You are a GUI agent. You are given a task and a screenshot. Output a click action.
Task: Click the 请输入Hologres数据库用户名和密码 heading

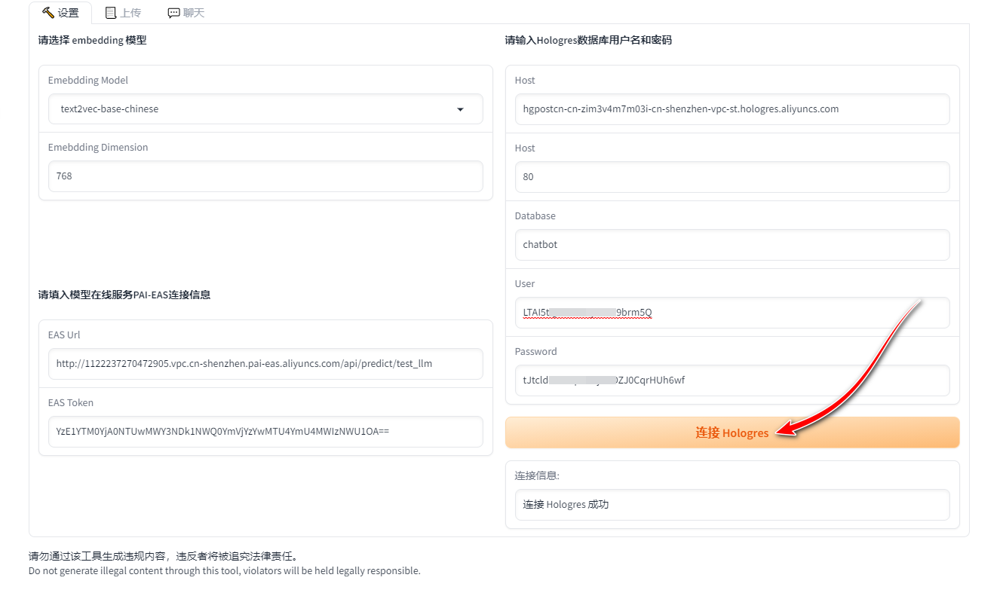click(588, 40)
